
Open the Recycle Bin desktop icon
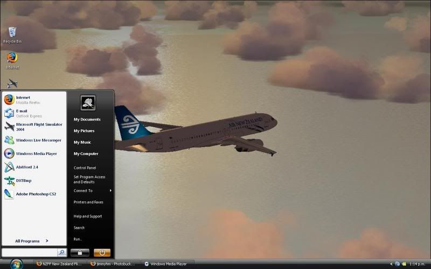(12, 33)
